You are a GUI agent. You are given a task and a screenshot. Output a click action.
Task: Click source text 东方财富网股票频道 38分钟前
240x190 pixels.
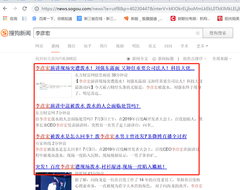click(101, 75)
